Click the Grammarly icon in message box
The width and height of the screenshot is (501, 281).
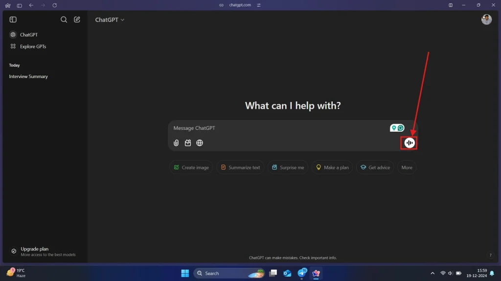point(401,128)
